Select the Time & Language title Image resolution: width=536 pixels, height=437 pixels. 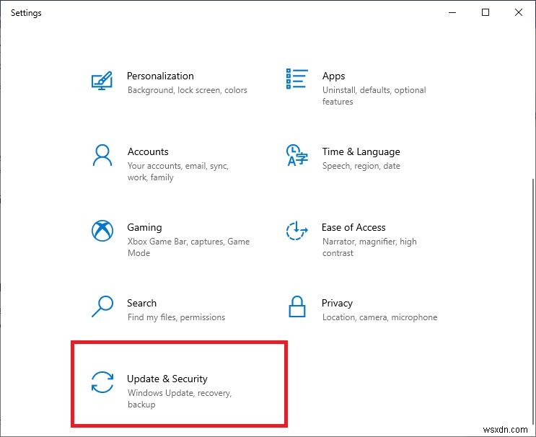[x=361, y=151]
